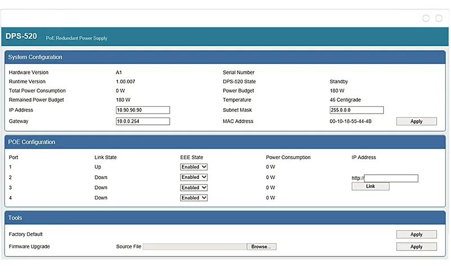The width and height of the screenshot is (451, 274).
Task: Click the first circle button at top right
Action: click(426, 19)
